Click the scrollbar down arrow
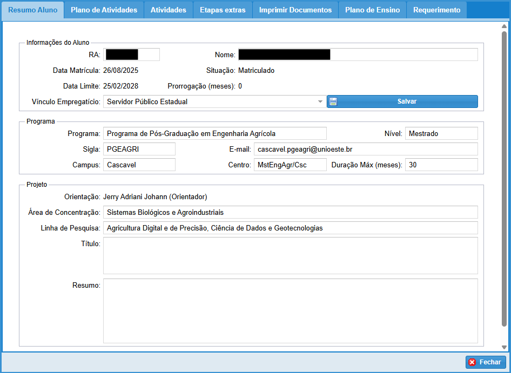Viewport: 511px width, 373px height. click(x=505, y=347)
